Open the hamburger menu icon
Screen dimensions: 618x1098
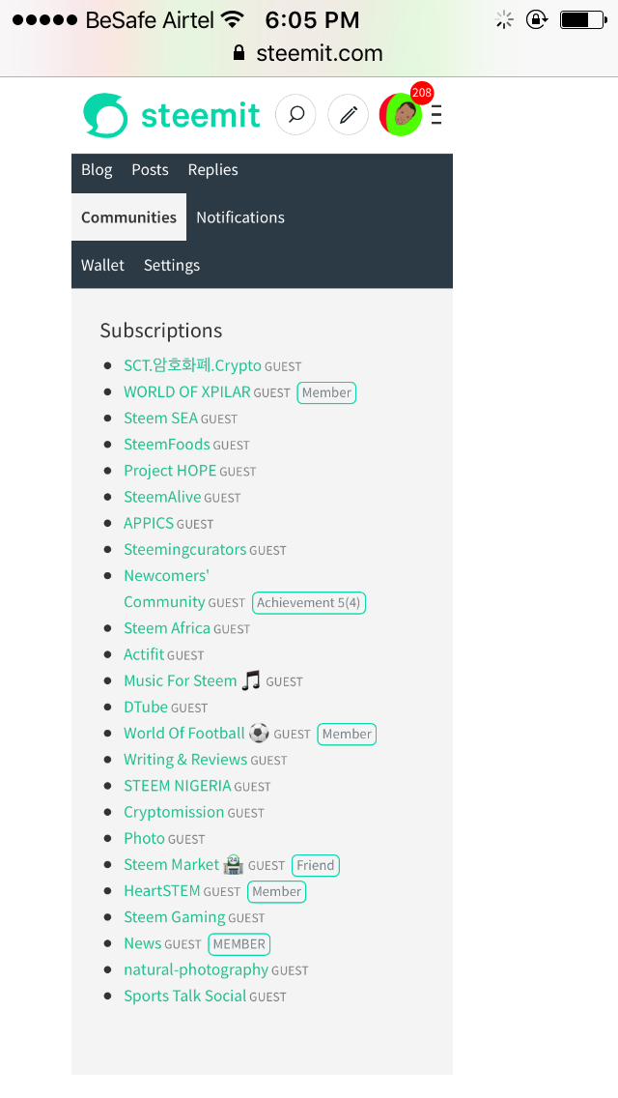point(436,116)
